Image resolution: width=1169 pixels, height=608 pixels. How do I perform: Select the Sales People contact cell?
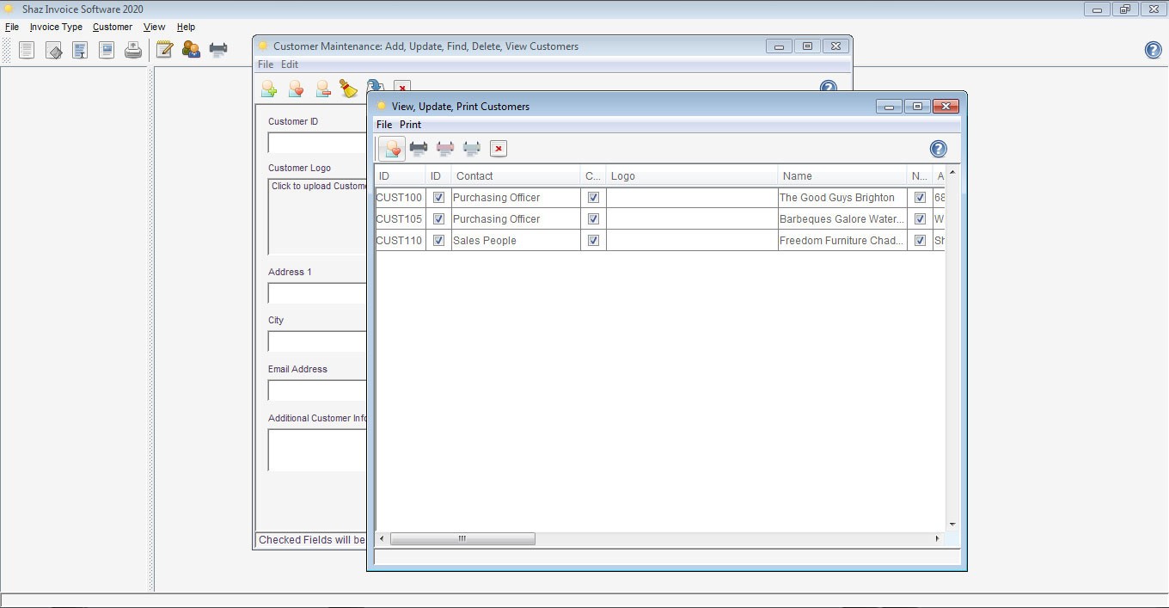[x=516, y=240]
